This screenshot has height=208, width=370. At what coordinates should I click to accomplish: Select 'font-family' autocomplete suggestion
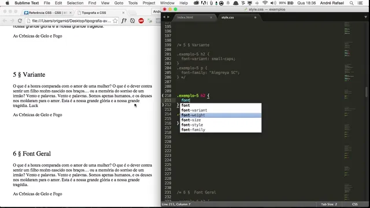click(221, 129)
